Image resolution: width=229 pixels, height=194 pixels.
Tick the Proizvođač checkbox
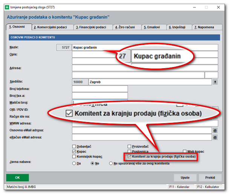point(129,146)
